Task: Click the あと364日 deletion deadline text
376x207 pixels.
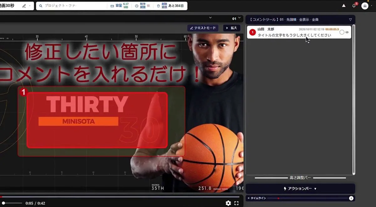Action: [x=176, y=6]
